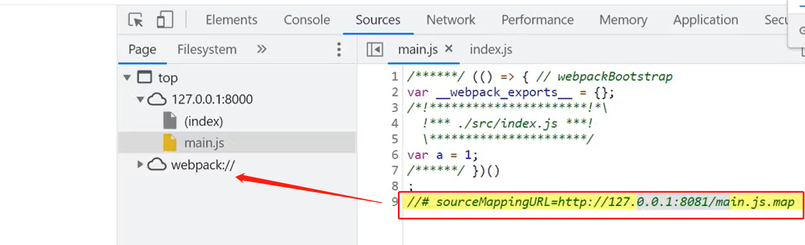
Task: Switch to the Performance tab
Action: (538, 20)
